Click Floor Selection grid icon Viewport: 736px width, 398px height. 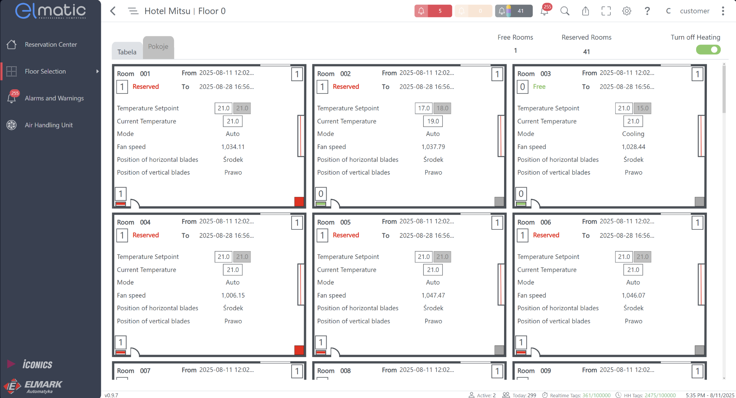pyautogui.click(x=11, y=71)
